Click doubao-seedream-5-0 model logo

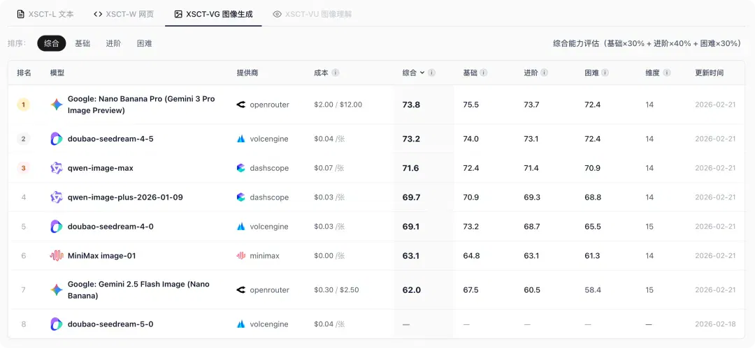[57, 324]
